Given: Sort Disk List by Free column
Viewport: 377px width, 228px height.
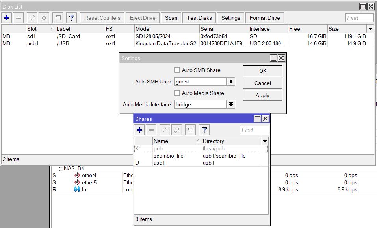Looking at the screenshot, I should [308, 29].
